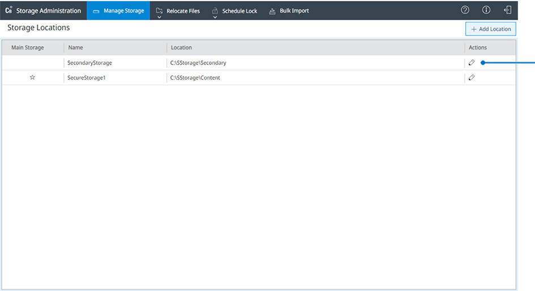Switch to the Manage Storage tab
The image size is (535, 291).
tap(118, 11)
